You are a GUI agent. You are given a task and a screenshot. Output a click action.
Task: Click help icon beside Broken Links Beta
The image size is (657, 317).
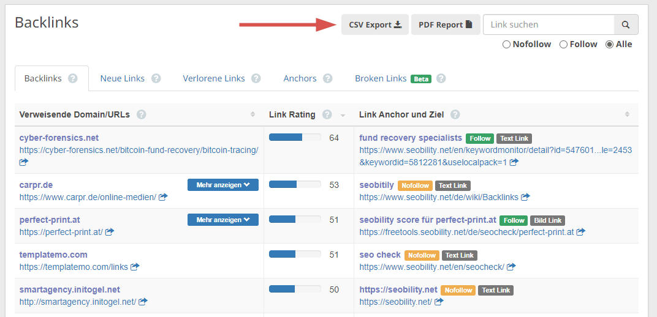(x=441, y=78)
